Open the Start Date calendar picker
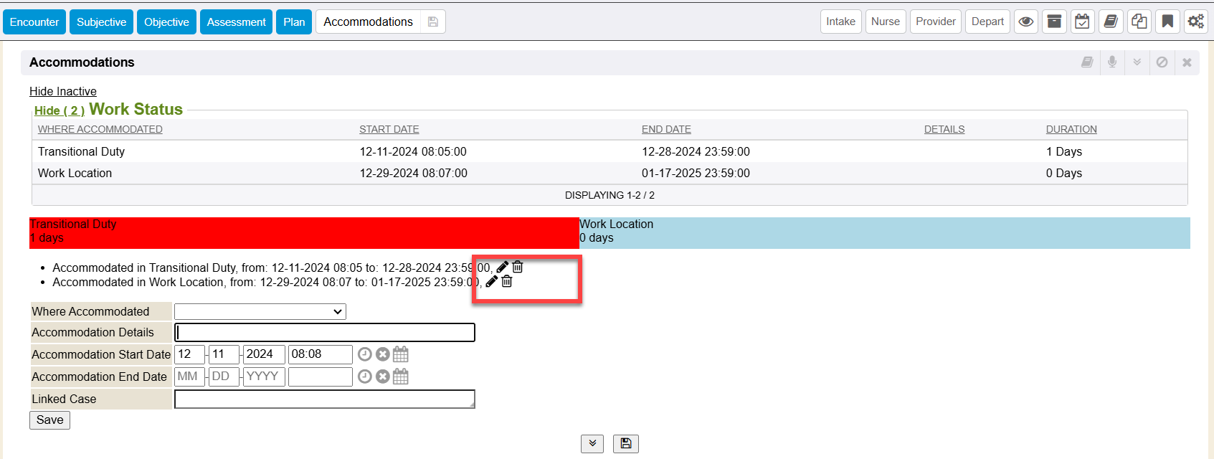 (401, 354)
